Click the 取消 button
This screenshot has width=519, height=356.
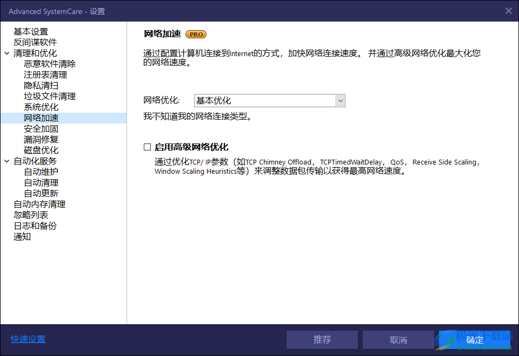[398, 340]
